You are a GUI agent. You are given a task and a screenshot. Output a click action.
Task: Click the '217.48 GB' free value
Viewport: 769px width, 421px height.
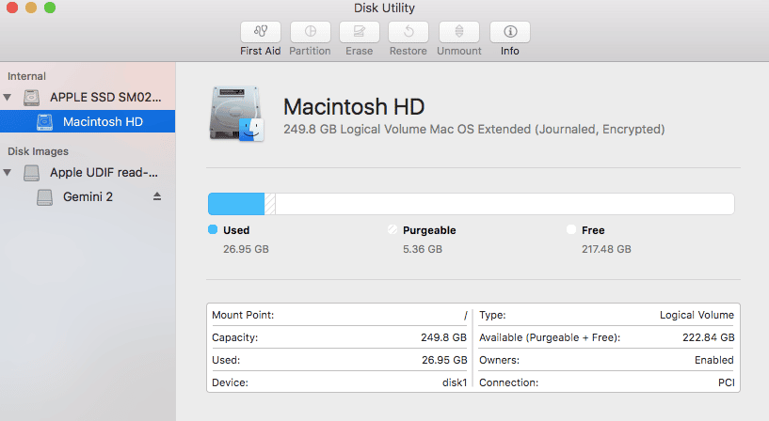click(607, 249)
